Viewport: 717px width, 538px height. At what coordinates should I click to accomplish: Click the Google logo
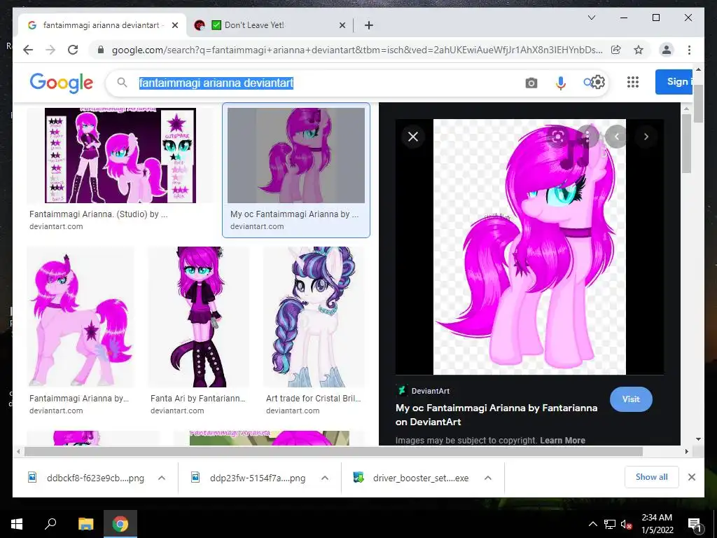coord(62,83)
